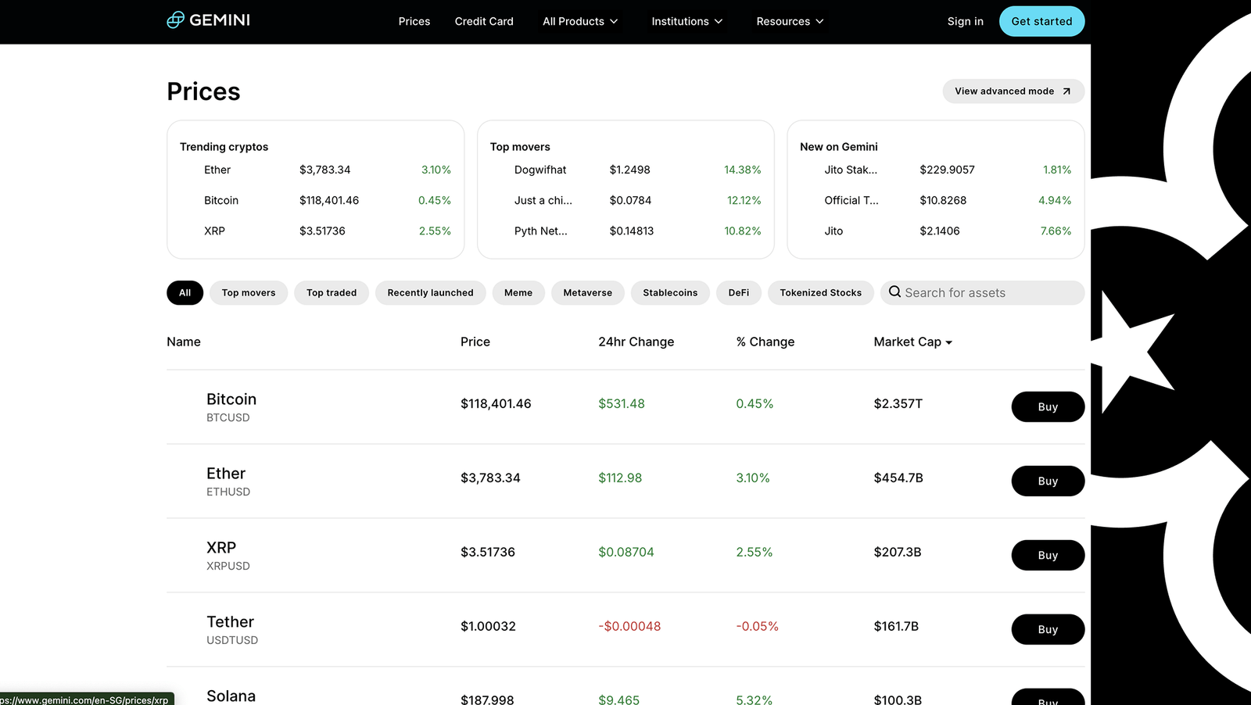Click the Sign in link
The height and width of the screenshot is (705, 1251).
pyautogui.click(x=965, y=21)
